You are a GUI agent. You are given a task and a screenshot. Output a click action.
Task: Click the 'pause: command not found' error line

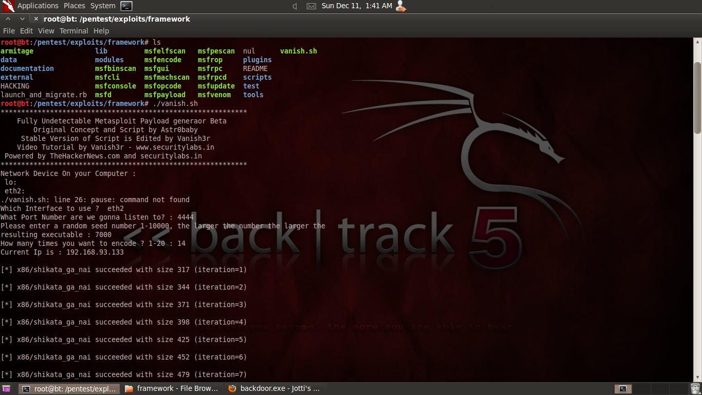click(95, 200)
